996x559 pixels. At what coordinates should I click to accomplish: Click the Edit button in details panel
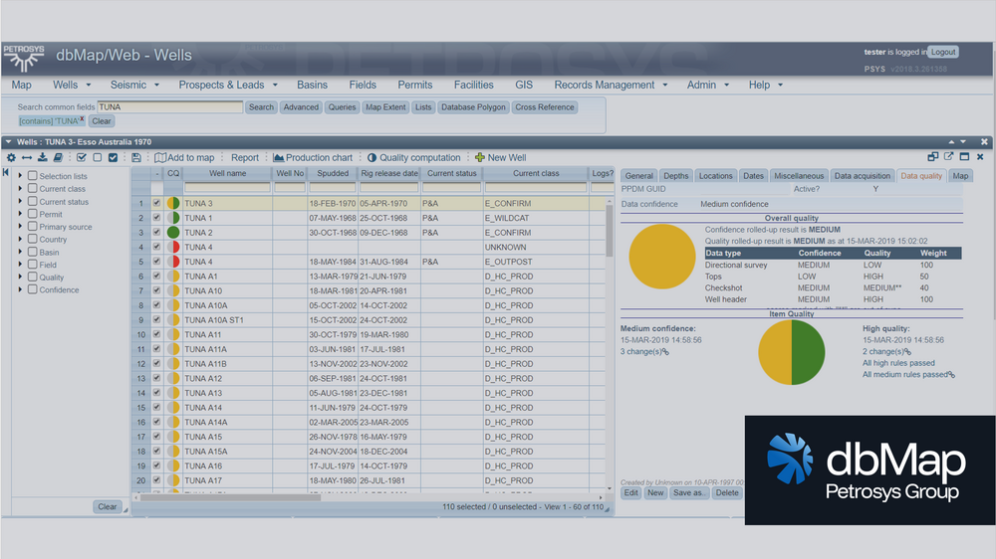[x=630, y=493]
